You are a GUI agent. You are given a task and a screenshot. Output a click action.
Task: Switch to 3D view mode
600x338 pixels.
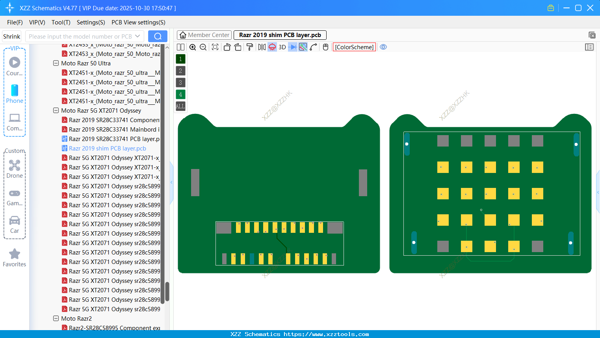(282, 47)
